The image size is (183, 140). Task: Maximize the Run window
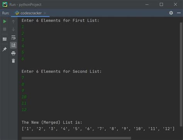click(x=161, y=5)
